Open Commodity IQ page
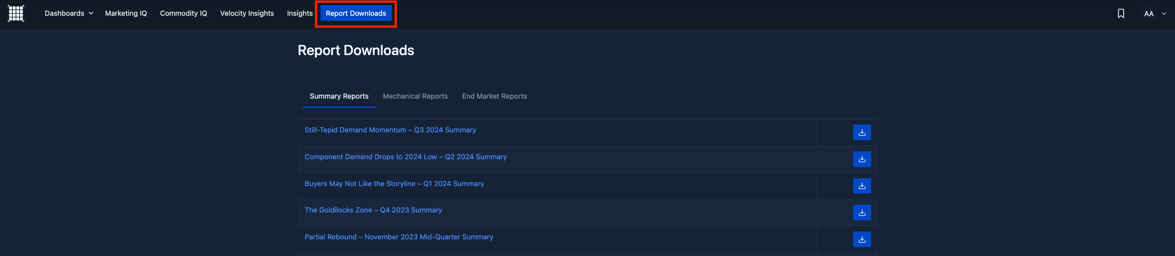The image size is (1175, 256). [183, 13]
